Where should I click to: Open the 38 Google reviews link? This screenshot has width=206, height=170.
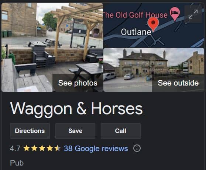(x=96, y=149)
